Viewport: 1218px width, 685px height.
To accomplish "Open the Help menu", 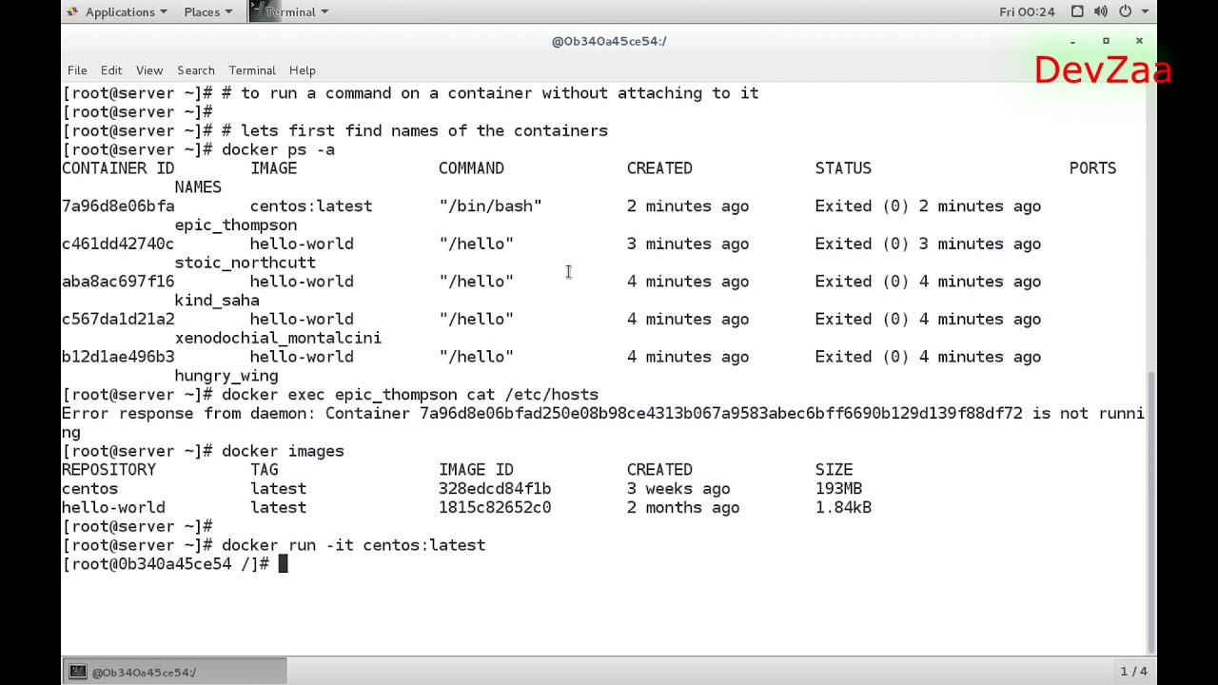I will 303,70.
